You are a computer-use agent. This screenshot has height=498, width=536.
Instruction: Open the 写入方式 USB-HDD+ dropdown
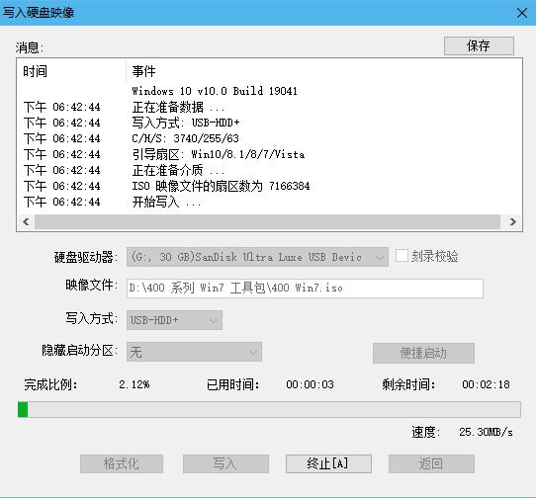(174, 320)
